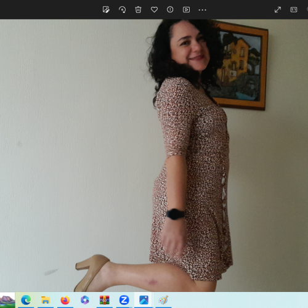Open WinRAR from the taskbar

tap(104, 300)
